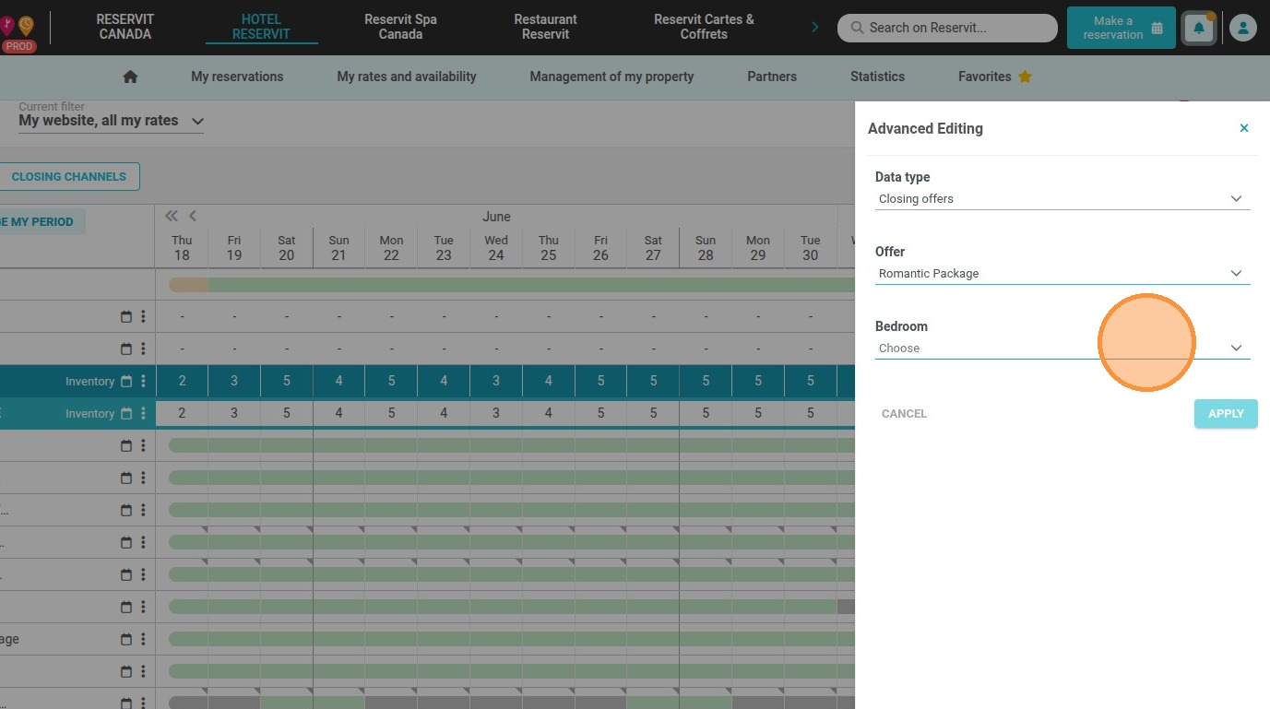Expand the Data type dropdown
Viewport: 1270px width, 709px height.
(1062, 198)
